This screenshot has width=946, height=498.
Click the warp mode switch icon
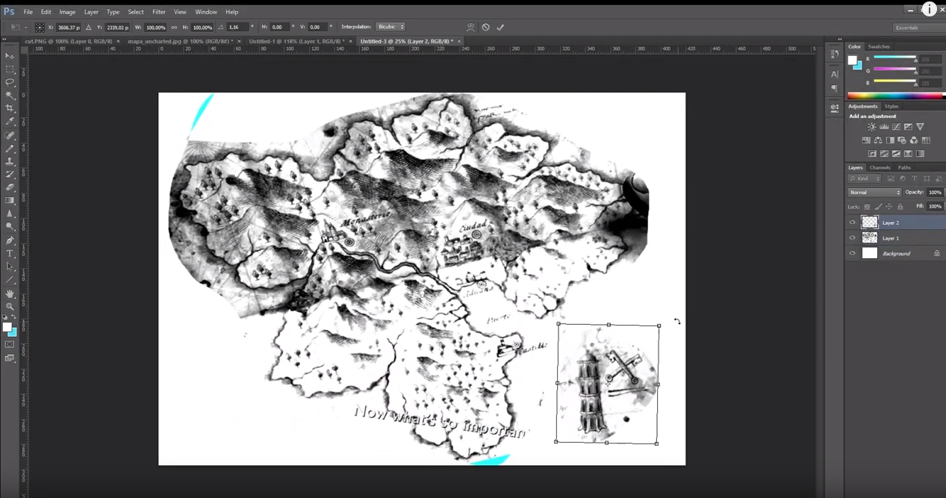[470, 27]
